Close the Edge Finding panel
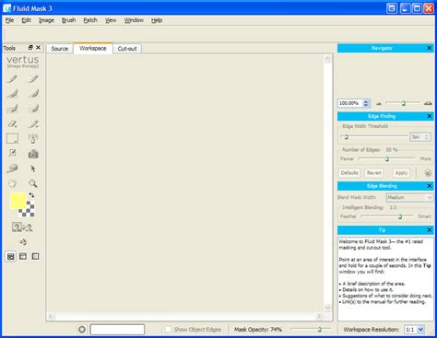The width and height of the screenshot is (437, 338). 430,116
